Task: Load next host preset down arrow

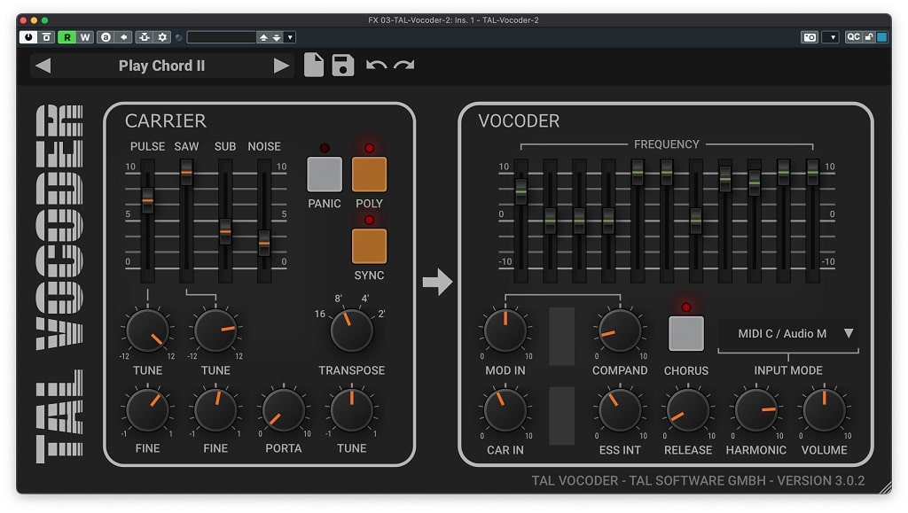Action: coord(277,37)
